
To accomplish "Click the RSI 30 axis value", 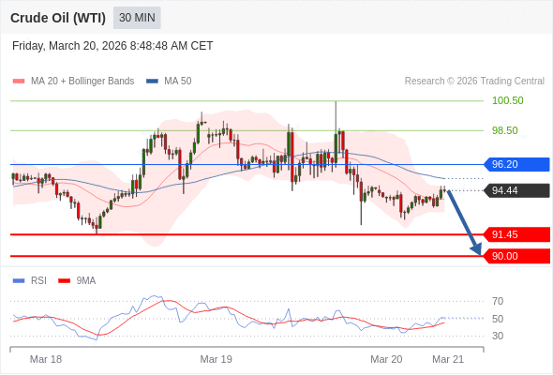I will coord(498,336).
